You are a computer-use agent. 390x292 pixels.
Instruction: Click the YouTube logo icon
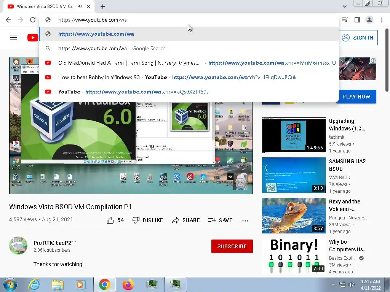[33, 38]
